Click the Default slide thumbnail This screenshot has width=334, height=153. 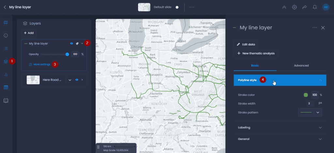(144, 7)
